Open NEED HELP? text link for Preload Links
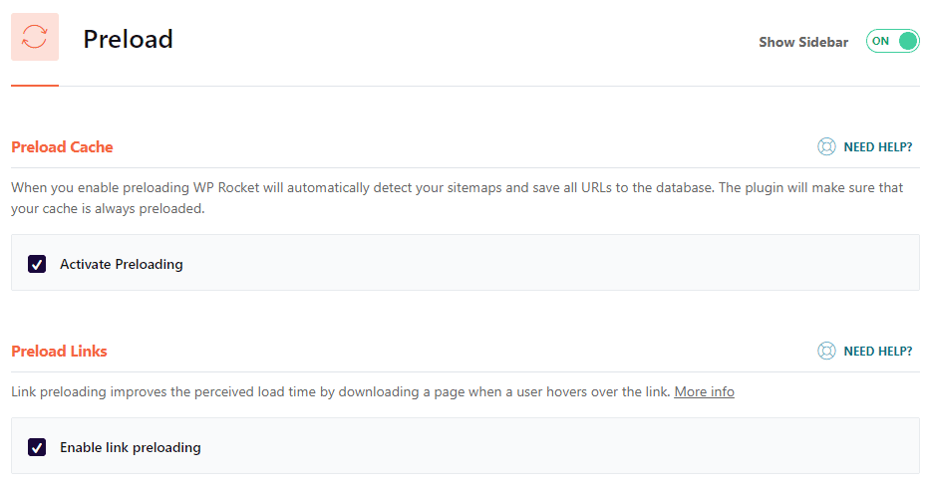This screenshot has width=929, height=484. click(877, 352)
